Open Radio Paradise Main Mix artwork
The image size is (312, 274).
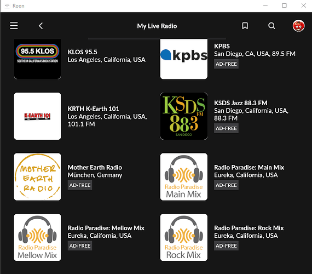[184, 177]
